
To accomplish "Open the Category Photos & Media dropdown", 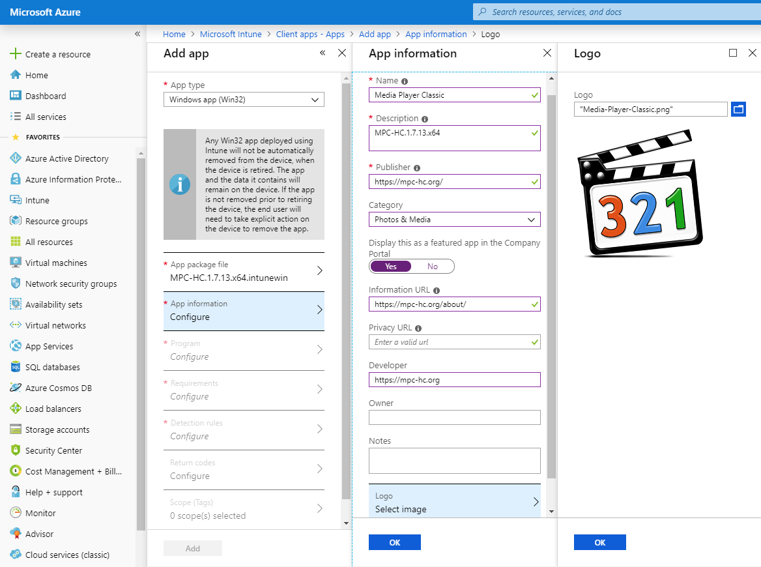I will tap(454, 220).
